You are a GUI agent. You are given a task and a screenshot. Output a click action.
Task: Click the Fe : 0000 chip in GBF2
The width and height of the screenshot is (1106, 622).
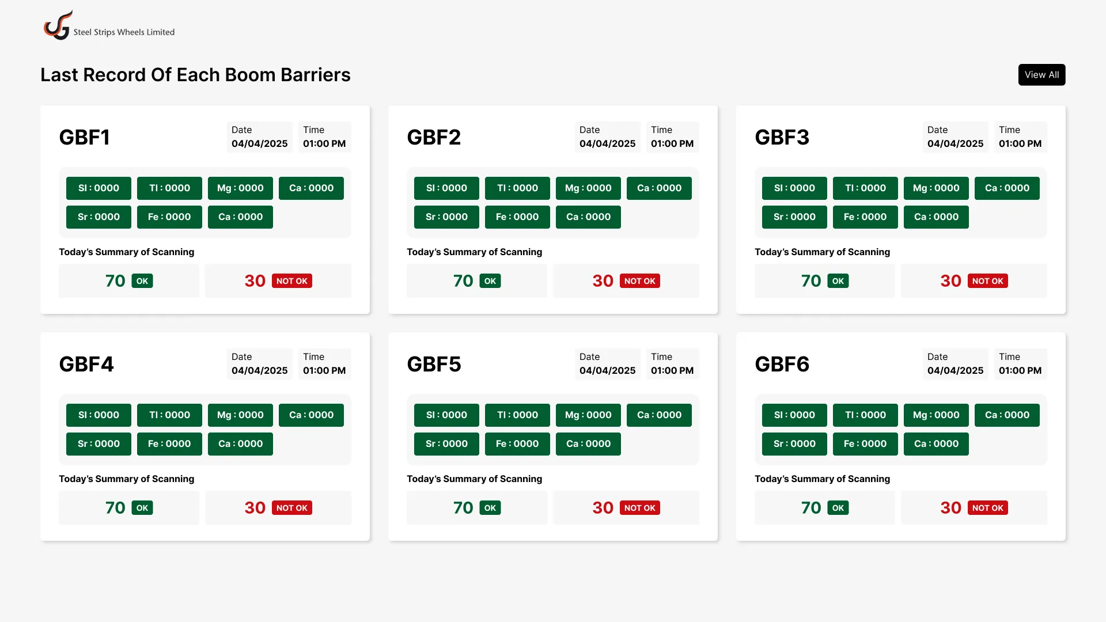(517, 217)
